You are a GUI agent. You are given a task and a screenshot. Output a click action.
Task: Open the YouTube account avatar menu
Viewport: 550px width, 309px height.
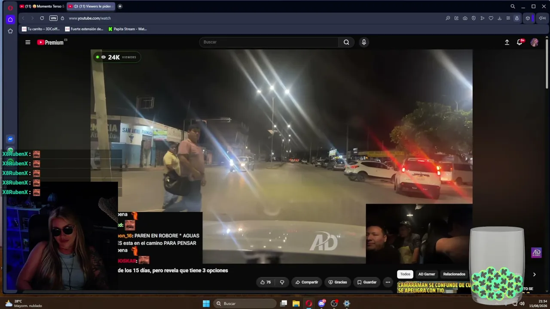(535, 42)
